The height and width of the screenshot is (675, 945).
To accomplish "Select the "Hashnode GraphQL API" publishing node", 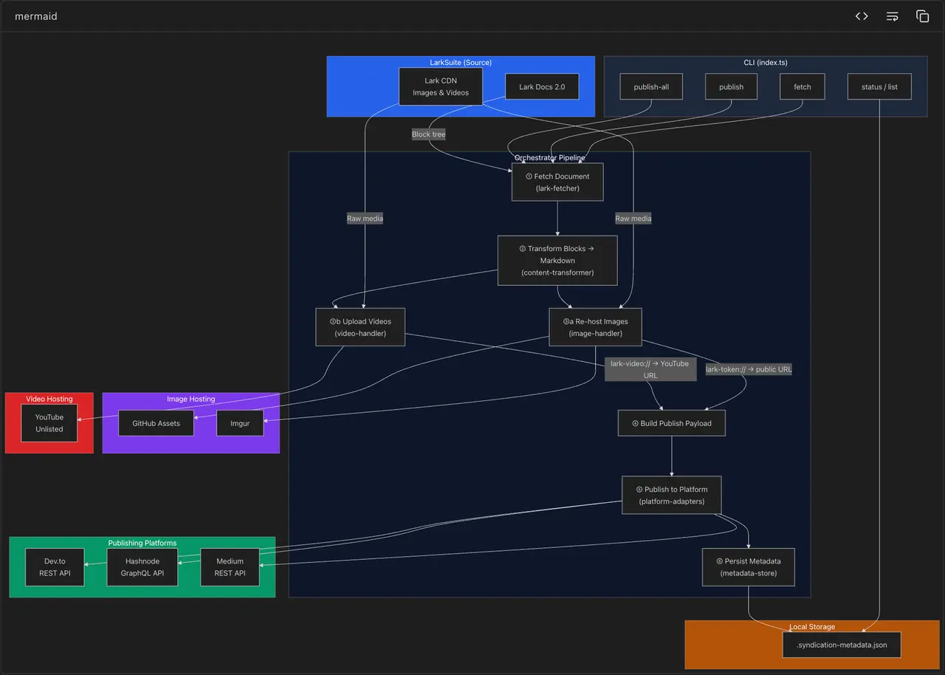I will click(142, 566).
